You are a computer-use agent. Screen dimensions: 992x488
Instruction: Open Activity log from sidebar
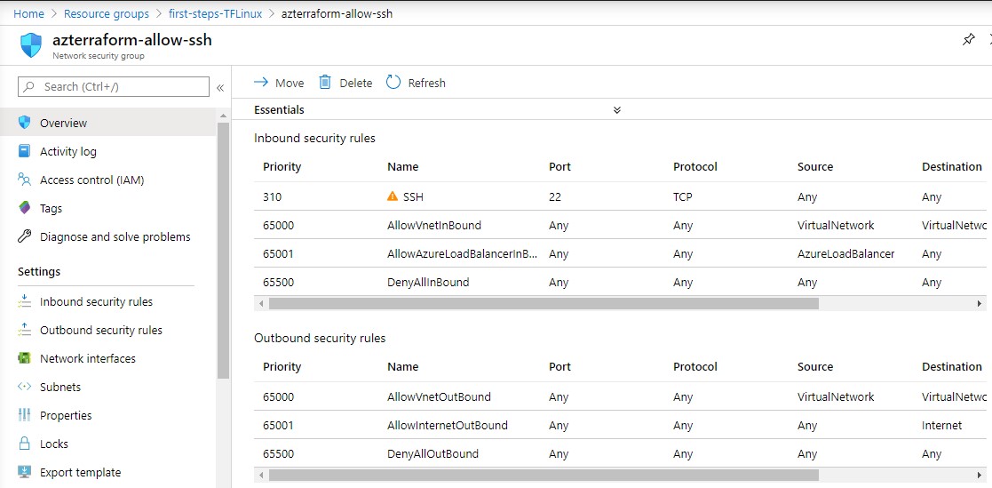coord(67,151)
